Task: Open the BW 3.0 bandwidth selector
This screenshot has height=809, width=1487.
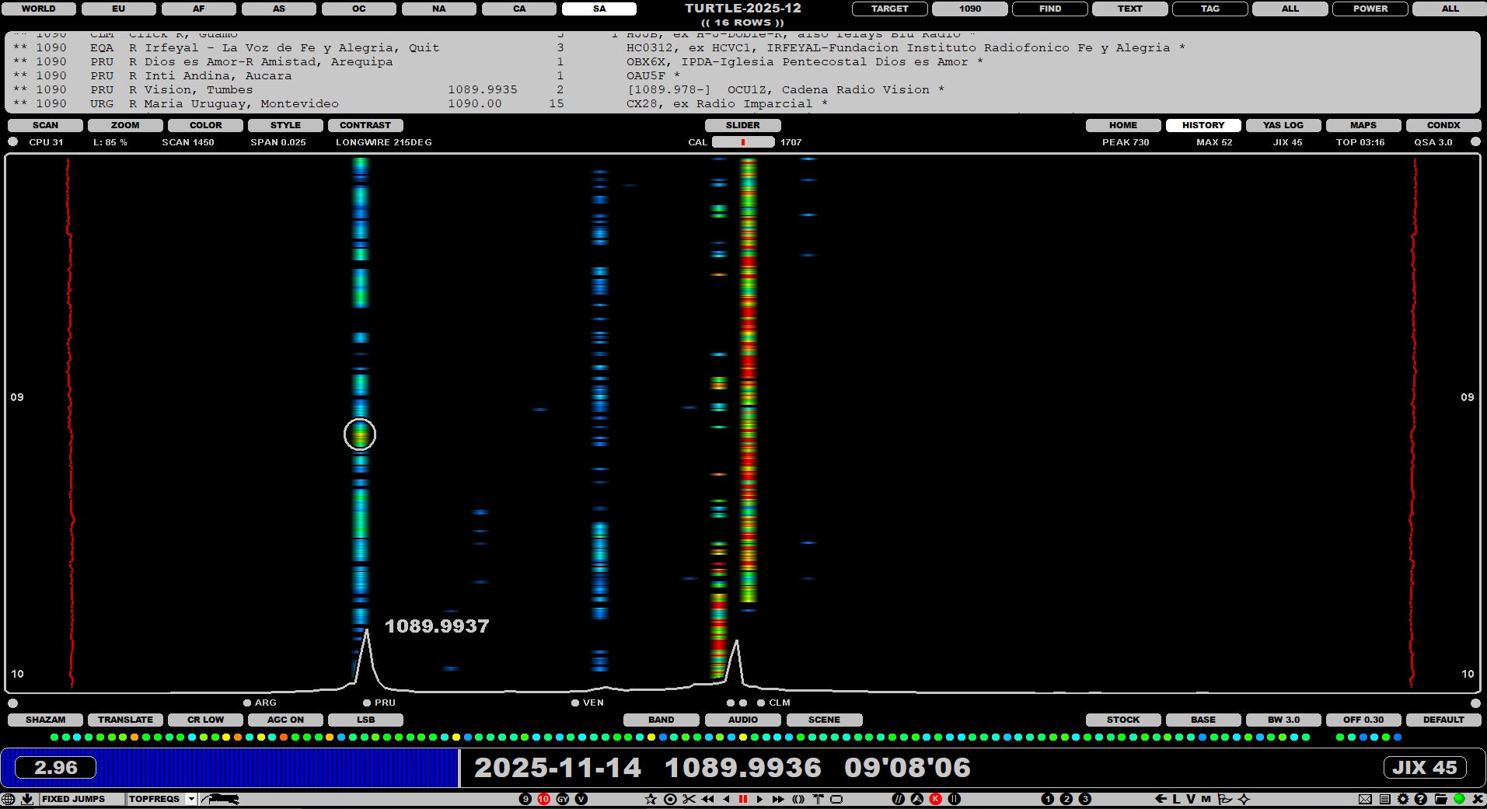Action: [1283, 720]
